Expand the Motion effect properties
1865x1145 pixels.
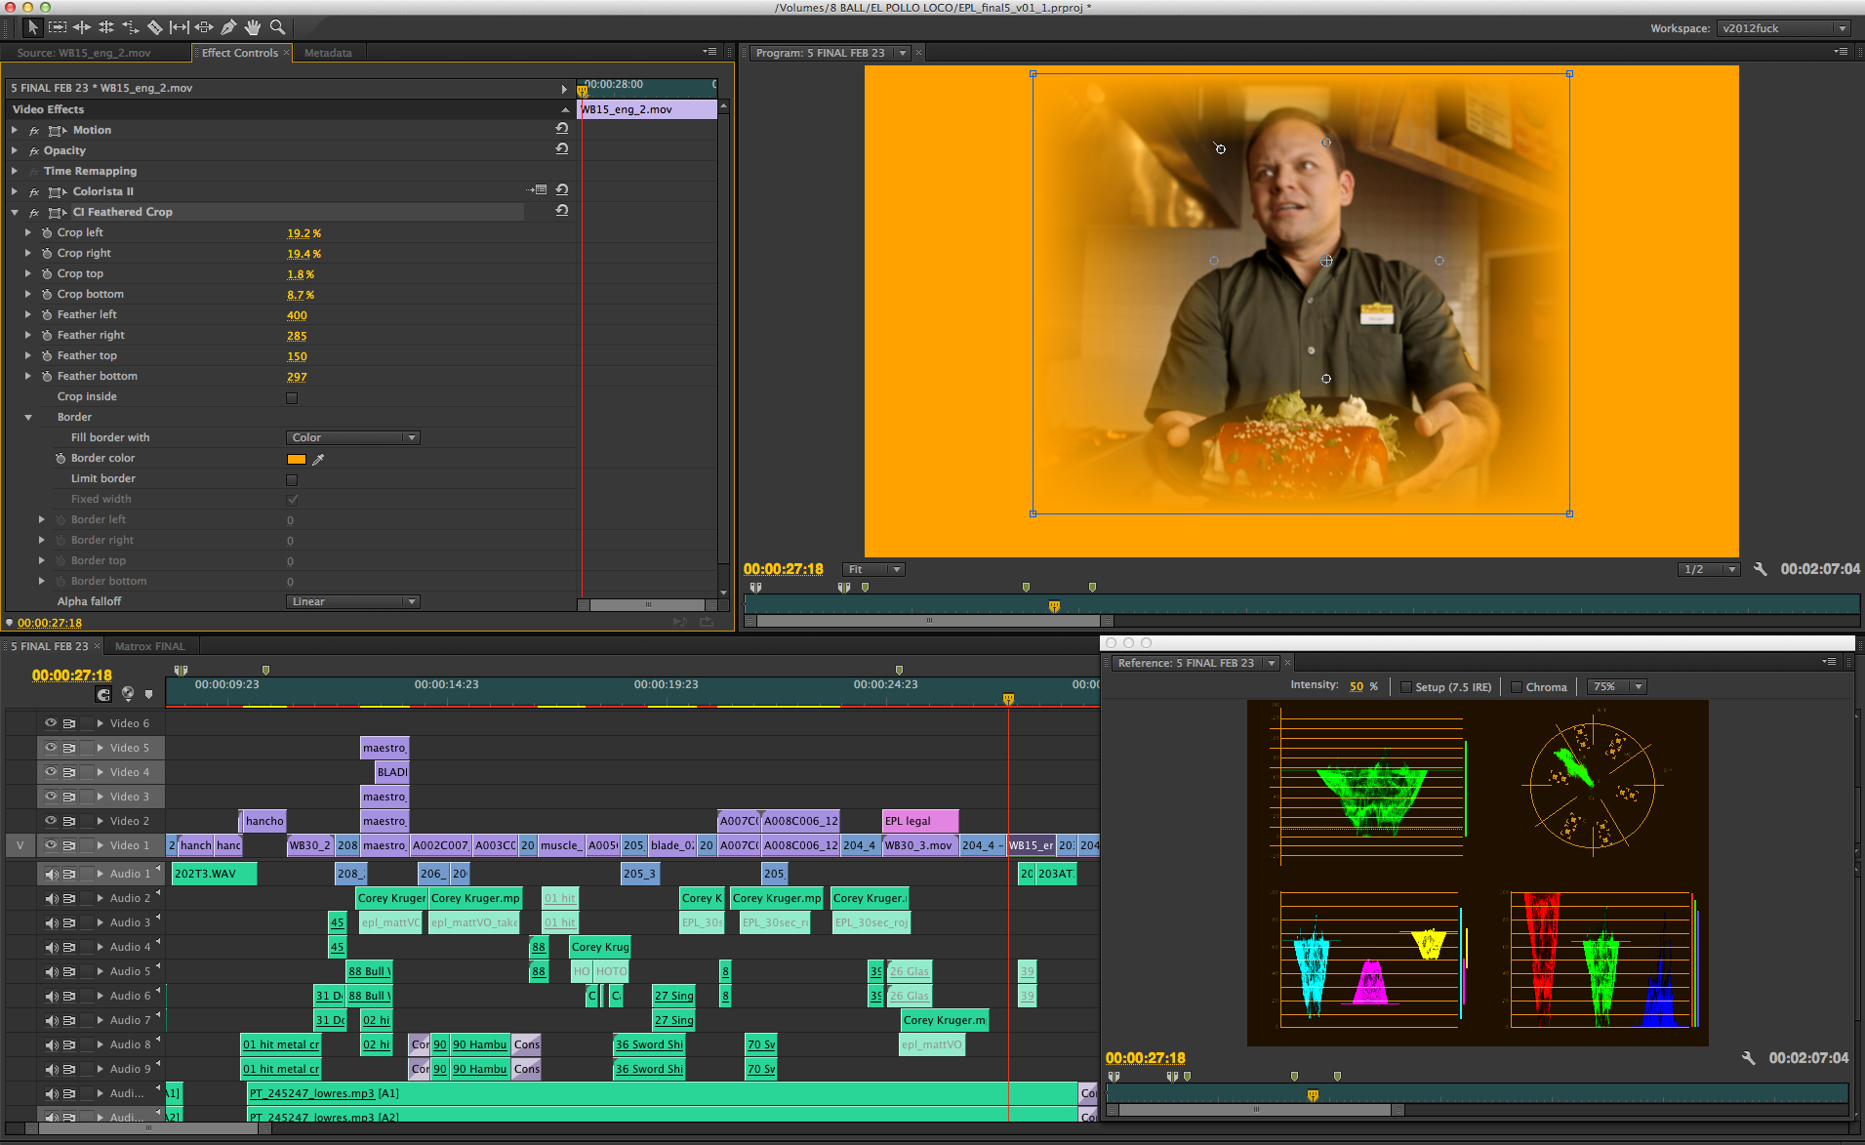pos(15,130)
